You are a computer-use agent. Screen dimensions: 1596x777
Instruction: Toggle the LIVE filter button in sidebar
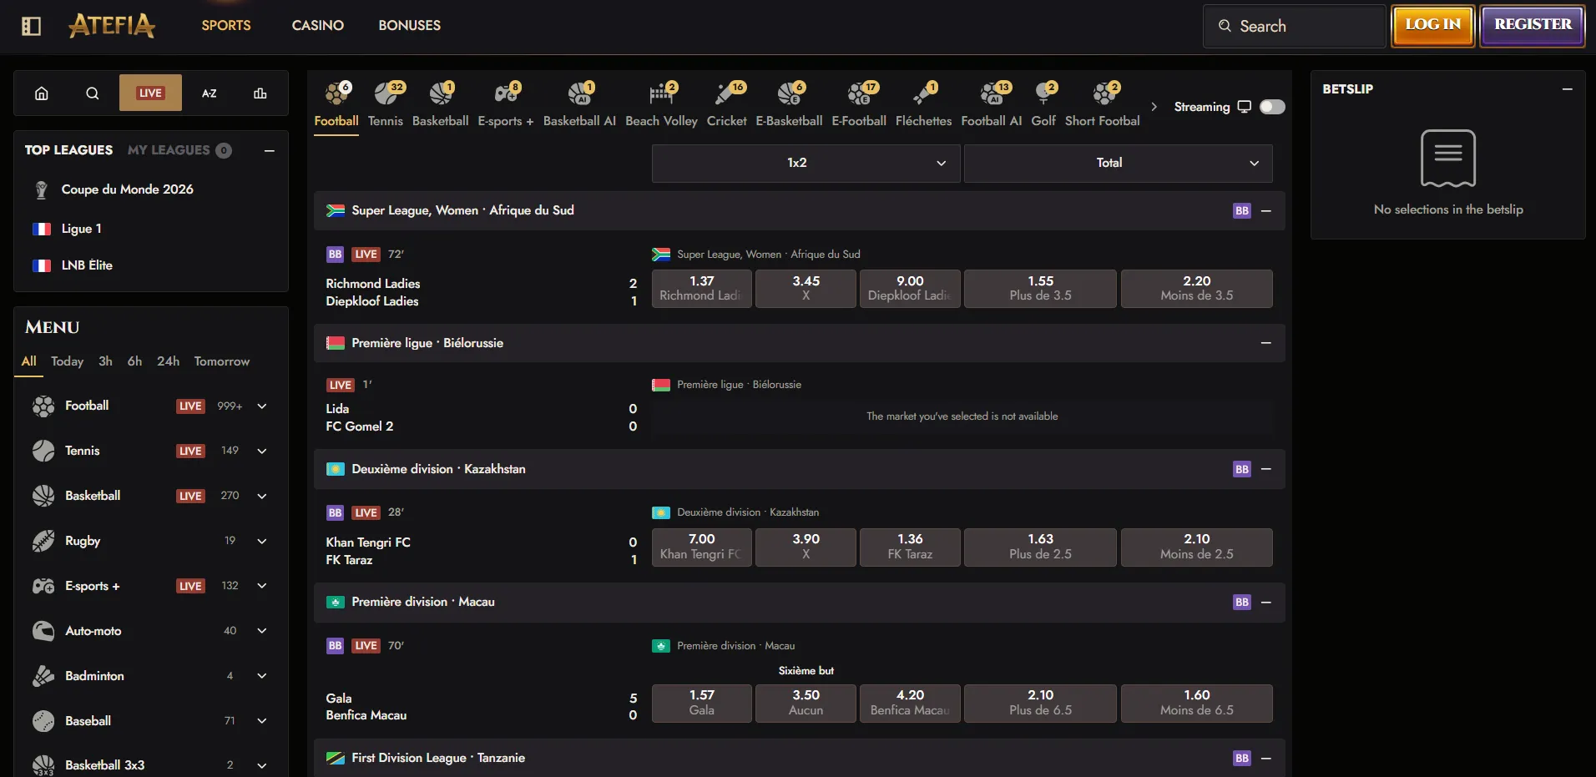[150, 93]
